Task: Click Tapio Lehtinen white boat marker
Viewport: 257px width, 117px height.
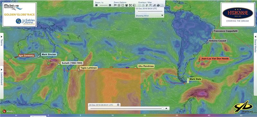Action: pyautogui.click(x=79, y=69)
